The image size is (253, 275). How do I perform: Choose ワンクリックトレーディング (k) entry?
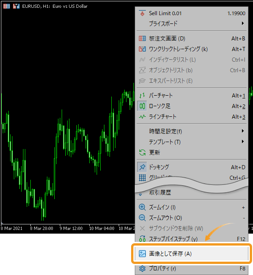(x=191, y=49)
